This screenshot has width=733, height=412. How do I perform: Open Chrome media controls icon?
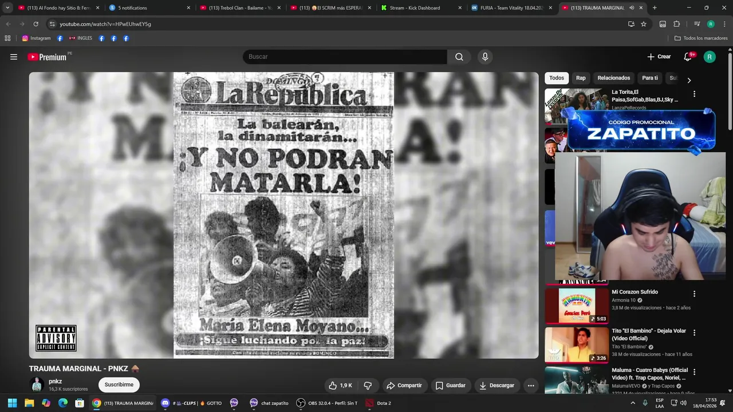tap(697, 24)
